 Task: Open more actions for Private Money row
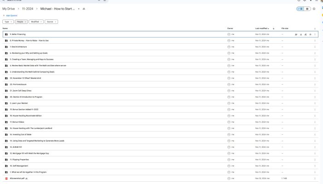315,40
